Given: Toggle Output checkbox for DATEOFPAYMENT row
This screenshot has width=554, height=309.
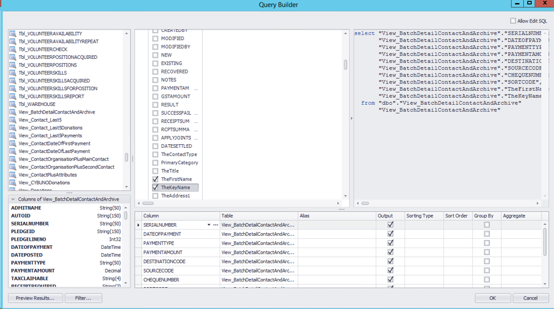Looking at the screenshot, I should pos(391,234).
